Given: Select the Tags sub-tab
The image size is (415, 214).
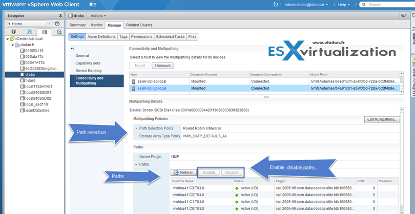Looking at the screenshot, I should pos(123,37).
